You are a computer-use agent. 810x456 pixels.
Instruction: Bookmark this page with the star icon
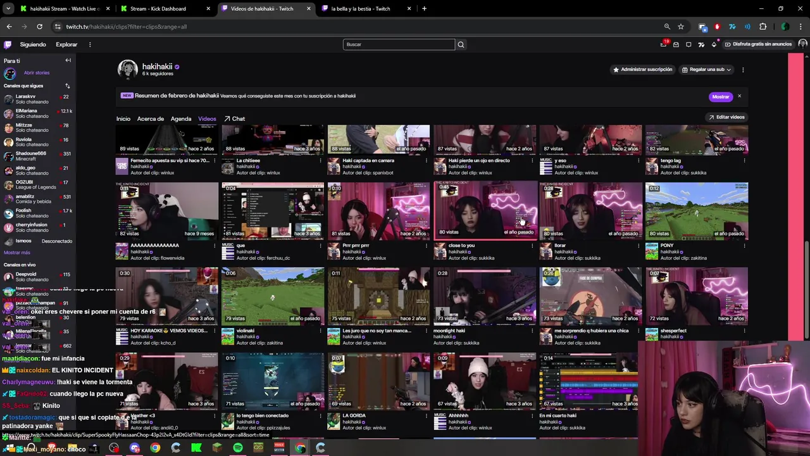click(681, 27)
